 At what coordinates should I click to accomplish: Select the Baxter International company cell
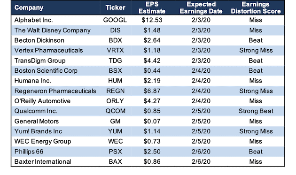[43, 161]
